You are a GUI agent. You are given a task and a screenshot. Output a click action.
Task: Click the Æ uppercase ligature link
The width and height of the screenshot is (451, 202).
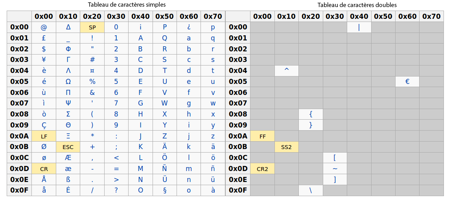(x=68, y=158)
